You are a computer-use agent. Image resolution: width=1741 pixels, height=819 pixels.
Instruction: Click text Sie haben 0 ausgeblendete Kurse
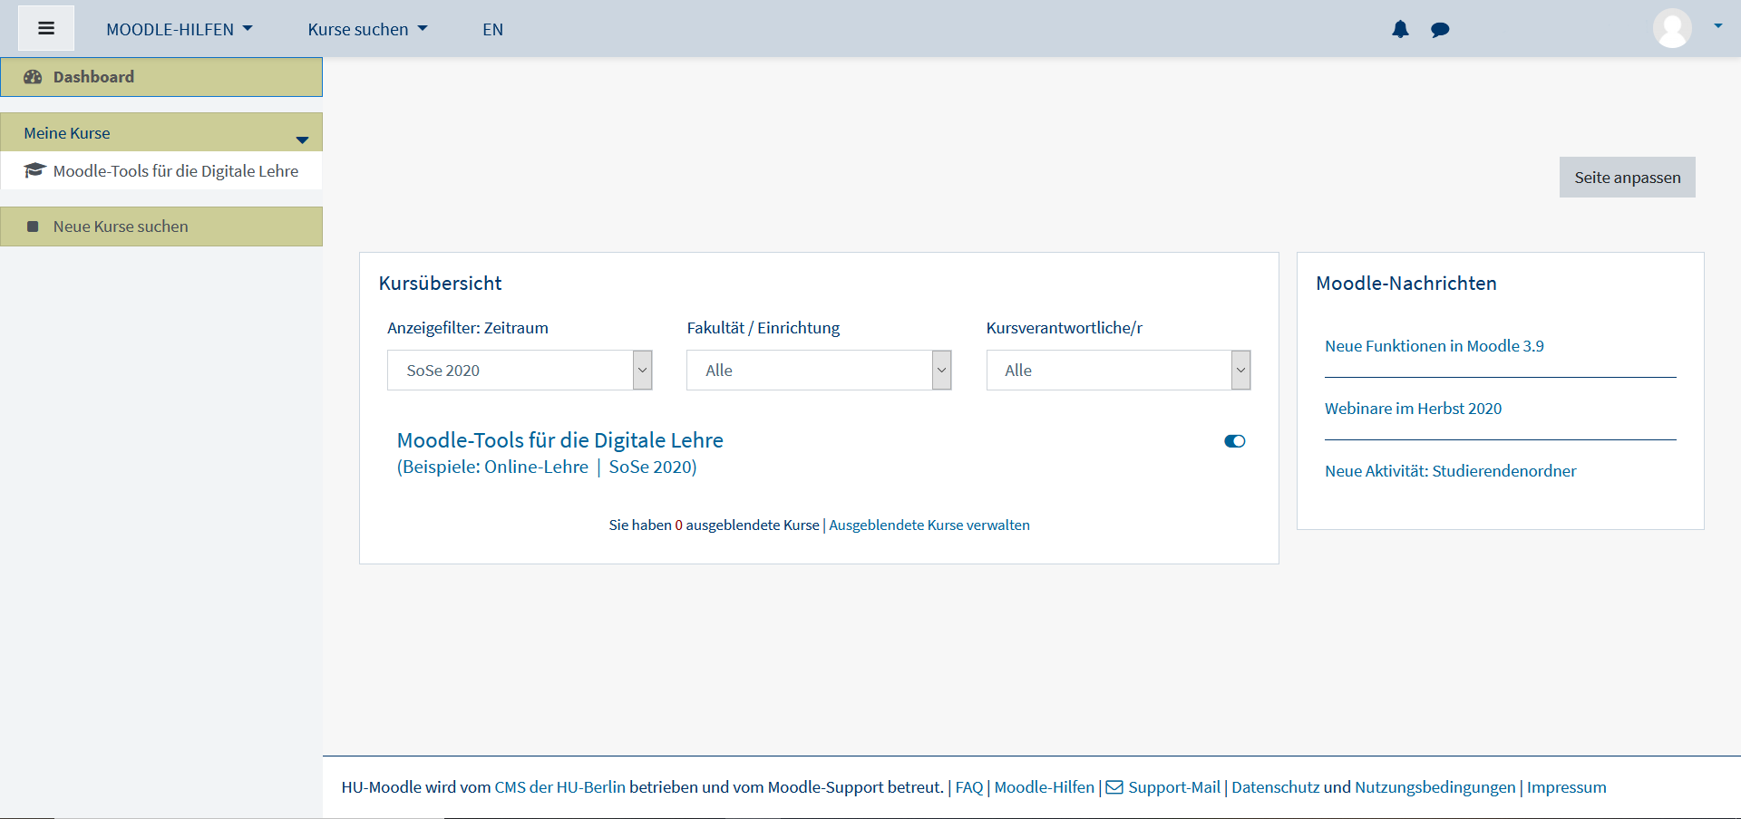(714, 525)
